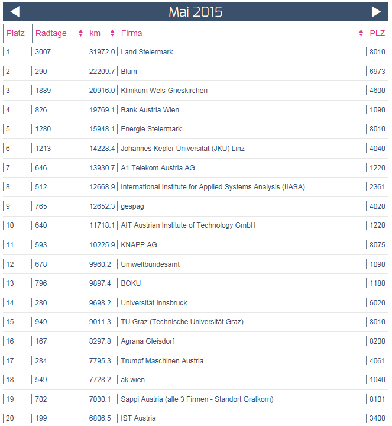392x426 pixels.
Task: Click the sort arrows beside Radtage
Action: 80,34
